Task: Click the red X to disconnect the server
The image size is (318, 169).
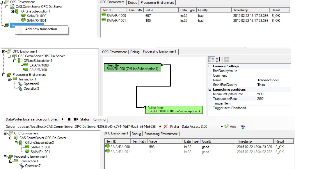Action: pyautogui.click(x=165, y=126)
